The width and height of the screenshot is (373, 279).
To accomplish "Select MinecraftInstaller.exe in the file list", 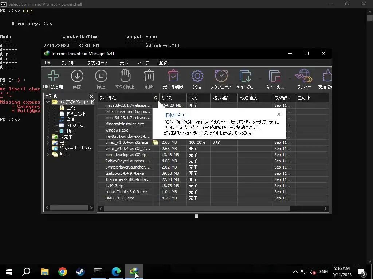I will [125, 124].
